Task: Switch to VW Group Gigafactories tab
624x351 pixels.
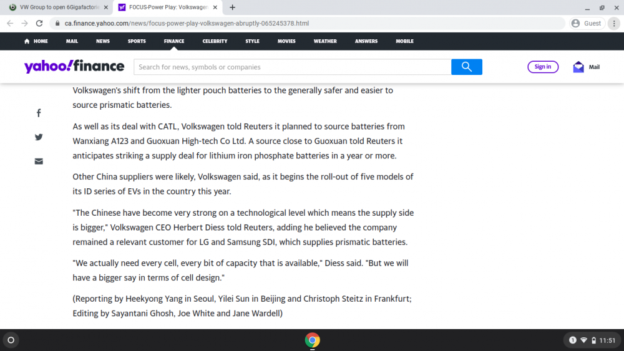Action: 56,7
